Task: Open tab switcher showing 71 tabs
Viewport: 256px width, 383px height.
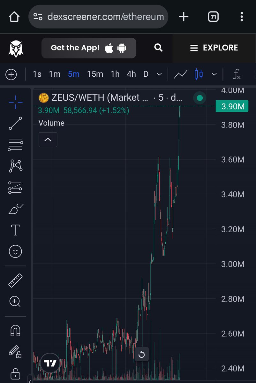Action: click(x=213, y=17)
